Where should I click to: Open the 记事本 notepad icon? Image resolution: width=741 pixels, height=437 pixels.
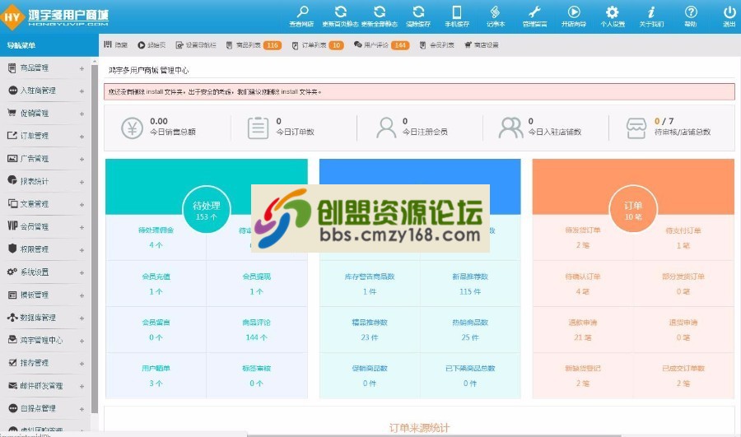pyautogui.click(x=496, y=12)
